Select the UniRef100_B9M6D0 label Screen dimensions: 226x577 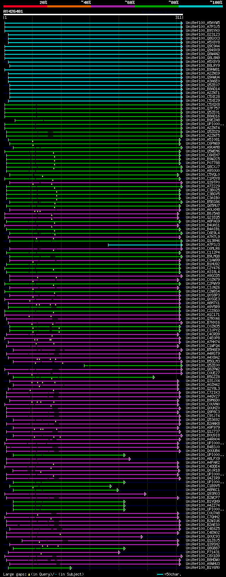pyautogui.click(x=203, y=400)
